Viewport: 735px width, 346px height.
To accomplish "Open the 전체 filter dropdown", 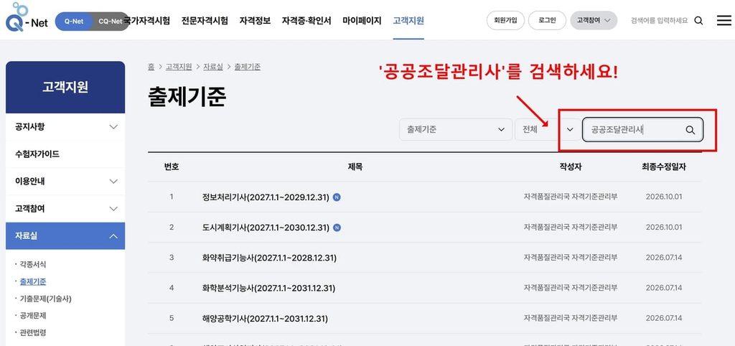I will [547, 129].
